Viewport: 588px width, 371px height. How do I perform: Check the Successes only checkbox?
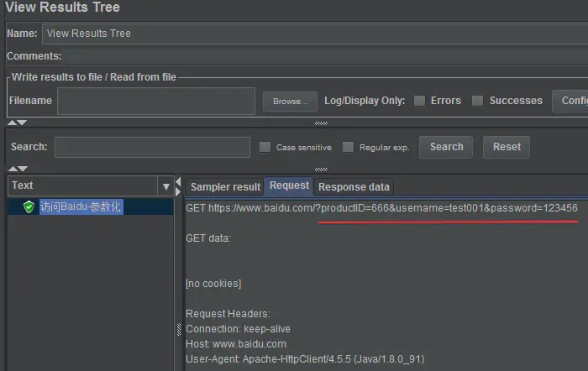477,101
